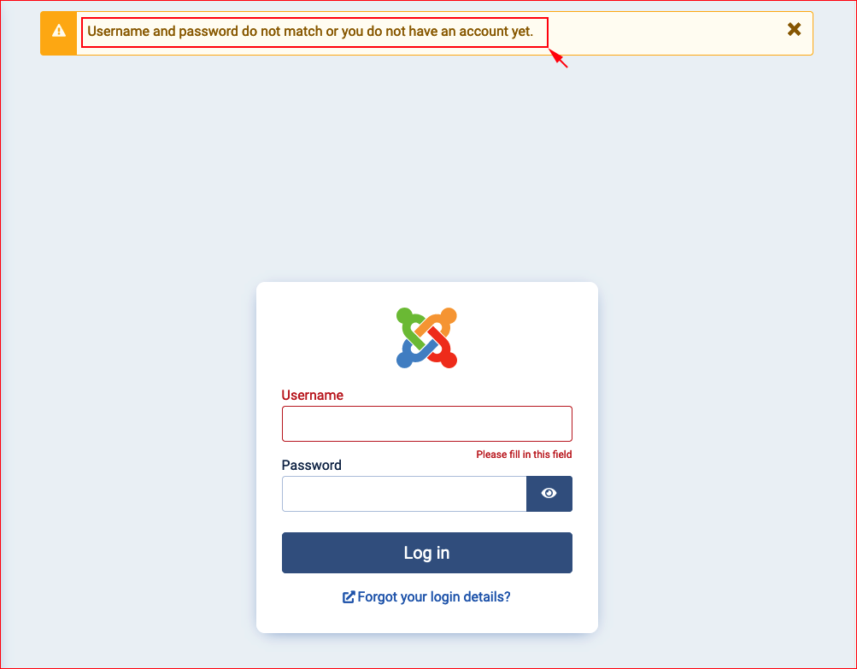Click the Please fill in this field message
Image resolution: width=857 pixels, height=669 pixels.
tap(524, 455)
